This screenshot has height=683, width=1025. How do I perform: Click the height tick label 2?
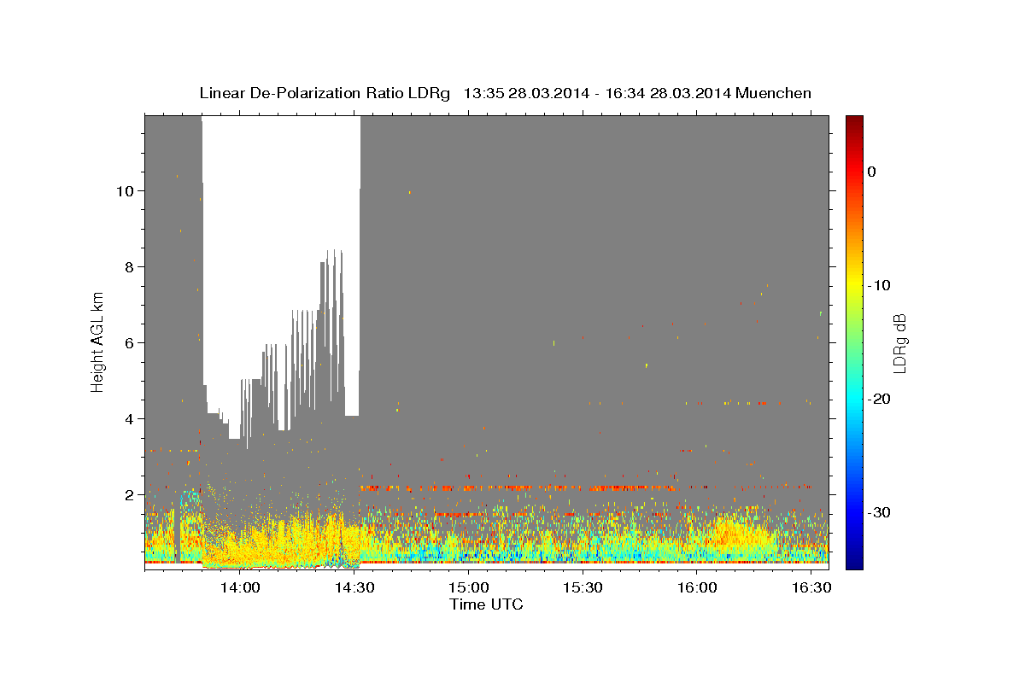[130, 494]
